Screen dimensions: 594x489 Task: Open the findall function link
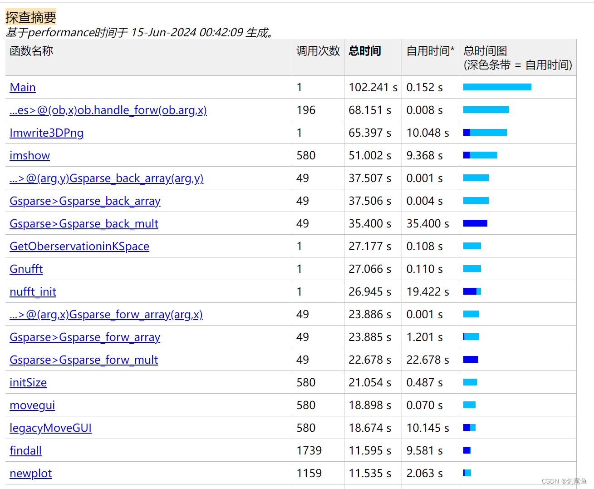(x=25, y=450)
